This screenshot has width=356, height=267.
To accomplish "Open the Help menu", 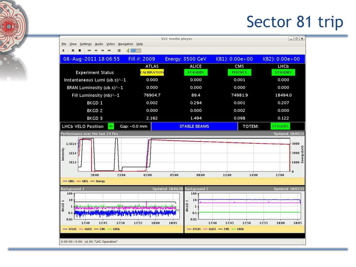I will coord(140,44).
